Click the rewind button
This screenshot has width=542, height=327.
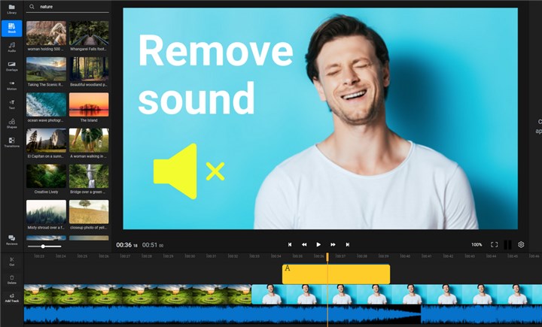[x=304, y=244]
